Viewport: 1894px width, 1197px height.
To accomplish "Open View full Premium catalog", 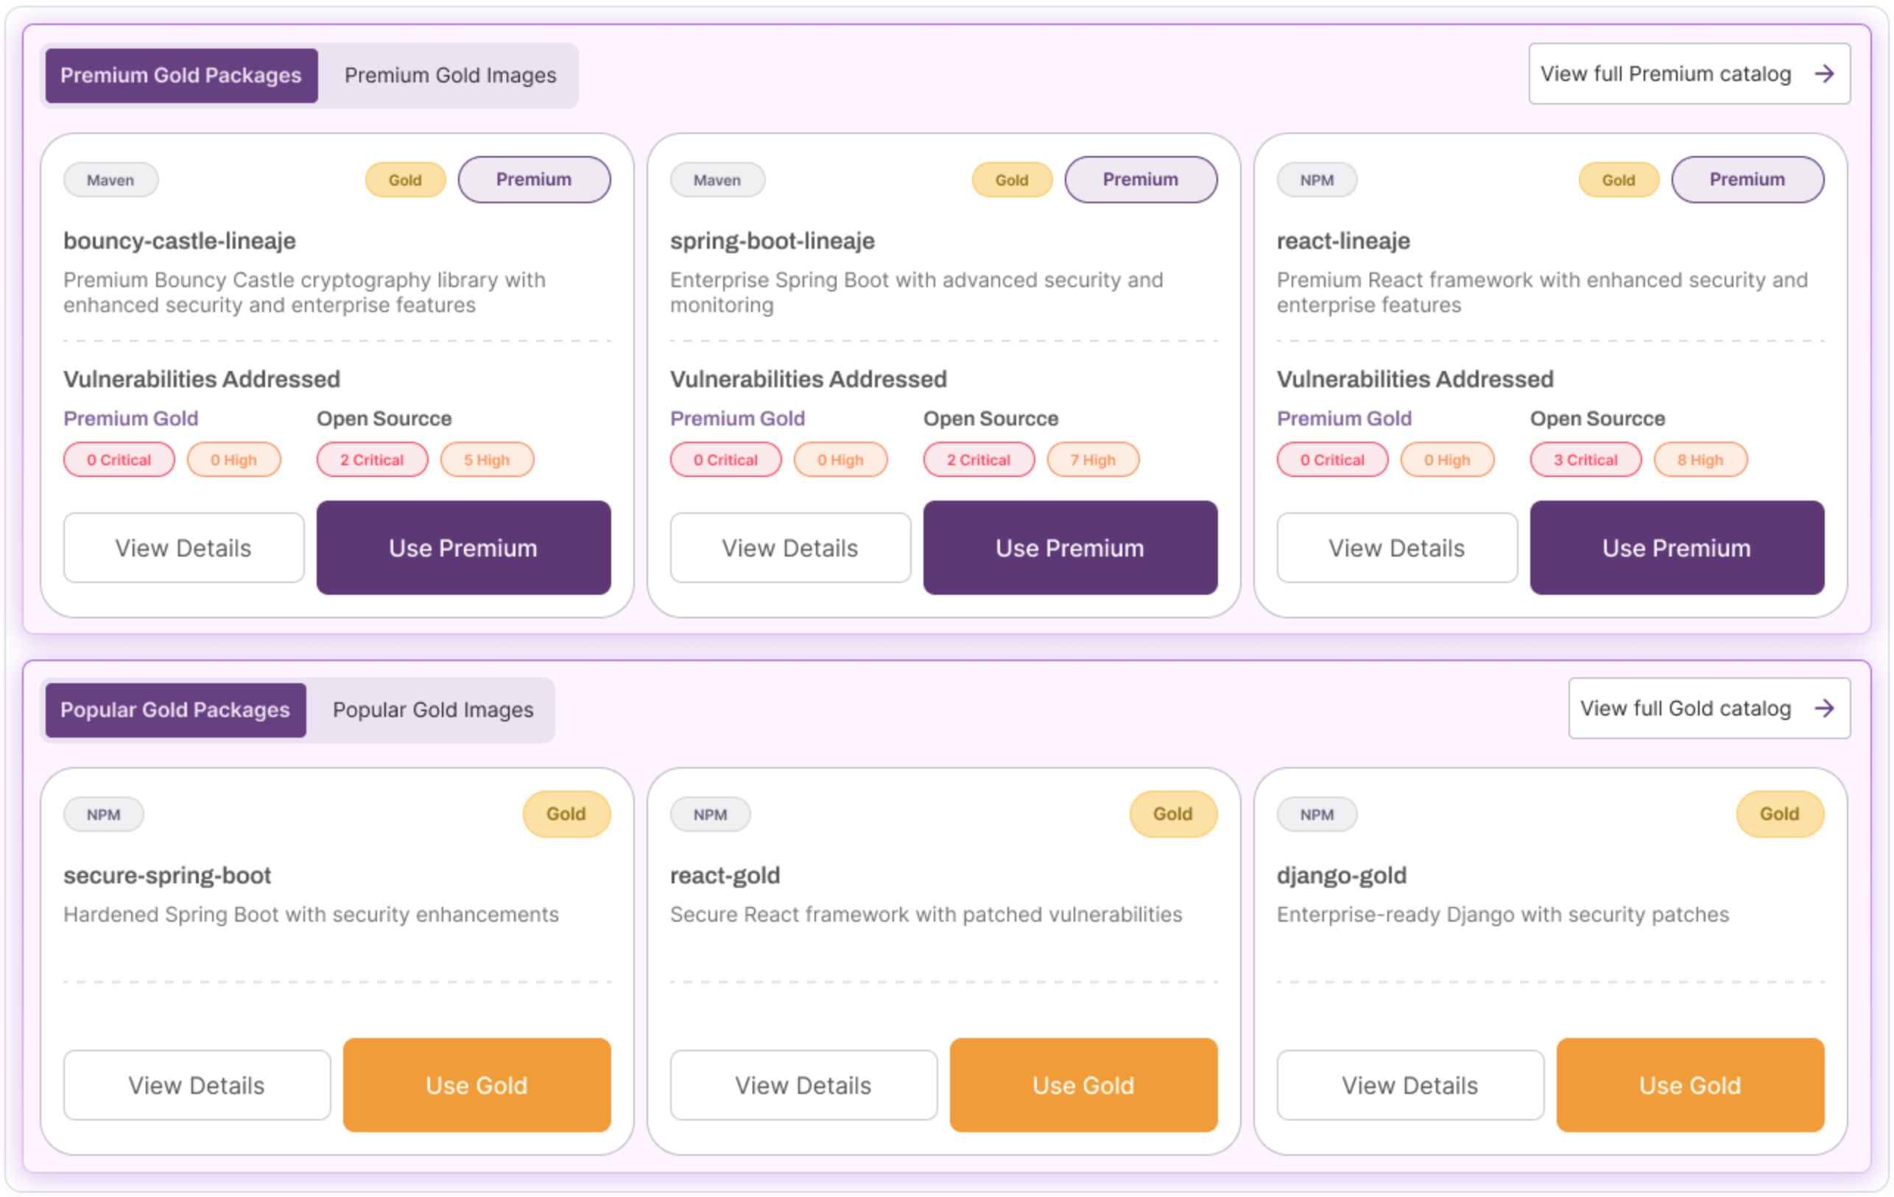I will tap(1664, 74).
